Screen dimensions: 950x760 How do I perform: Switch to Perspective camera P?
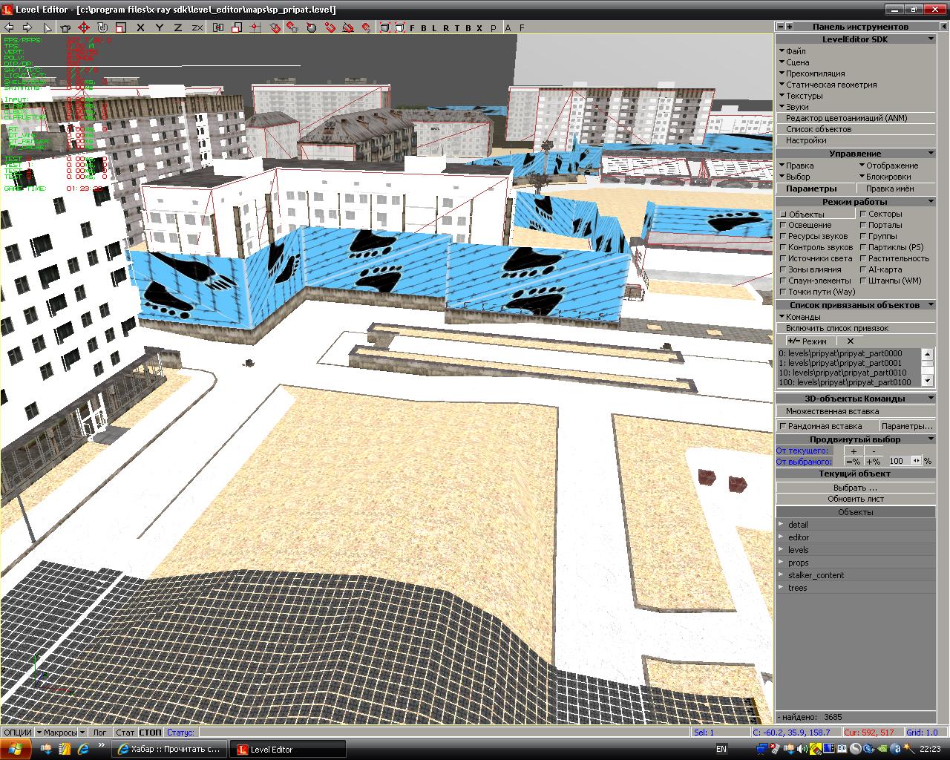[493, 27]
